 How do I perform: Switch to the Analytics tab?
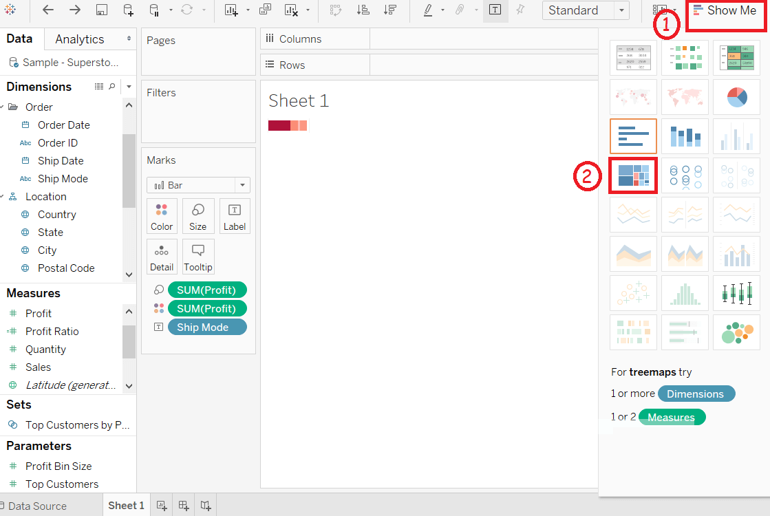(80, 39)
